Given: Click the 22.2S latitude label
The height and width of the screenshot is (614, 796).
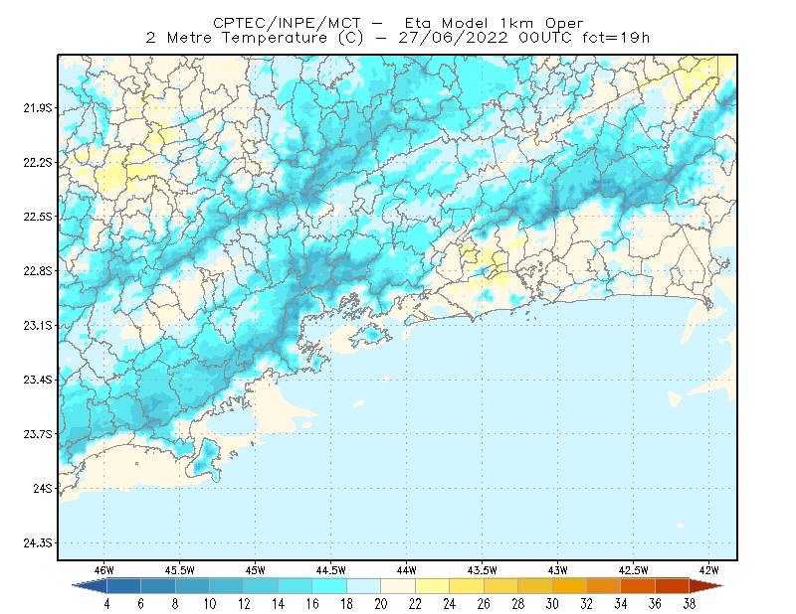Looking at the screenshot, I should 38,162.
